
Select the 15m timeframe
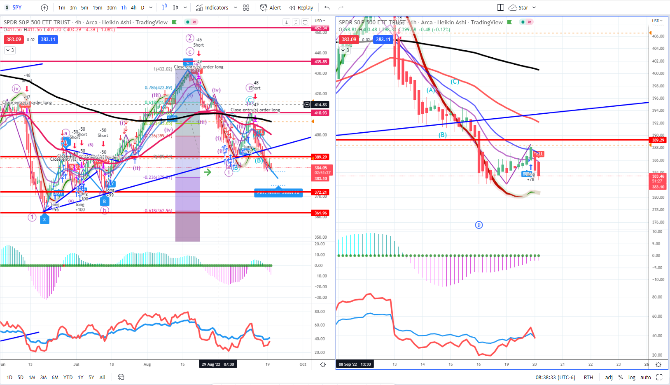[x=98, y=7]
